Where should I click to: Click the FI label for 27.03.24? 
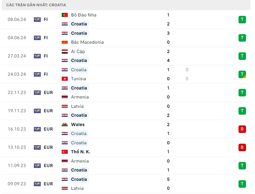pos(46,56)
